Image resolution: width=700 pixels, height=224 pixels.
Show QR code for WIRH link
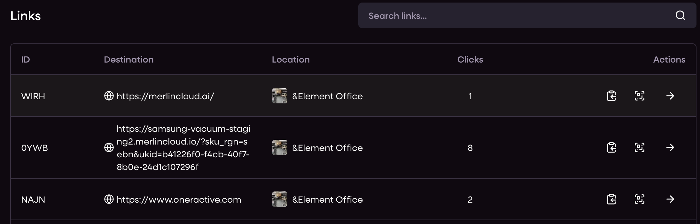pos(640,96)
